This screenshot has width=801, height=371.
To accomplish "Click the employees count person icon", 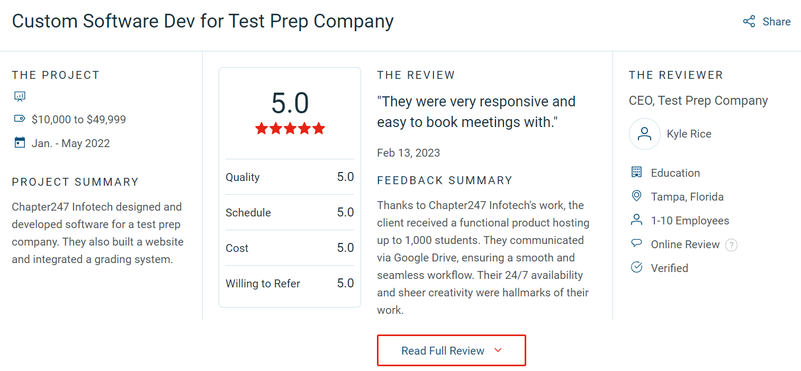I will (636, 220).
